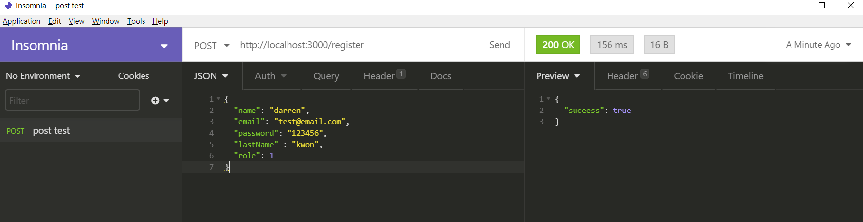Image resolution: width=863 pixels, height=222 pixels.
Task: Open the Auth type dropdown tab
Action: (271, 76)
